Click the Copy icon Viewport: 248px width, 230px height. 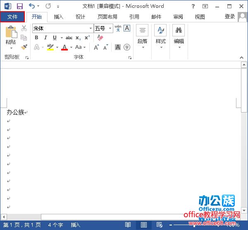coord(24,38)
